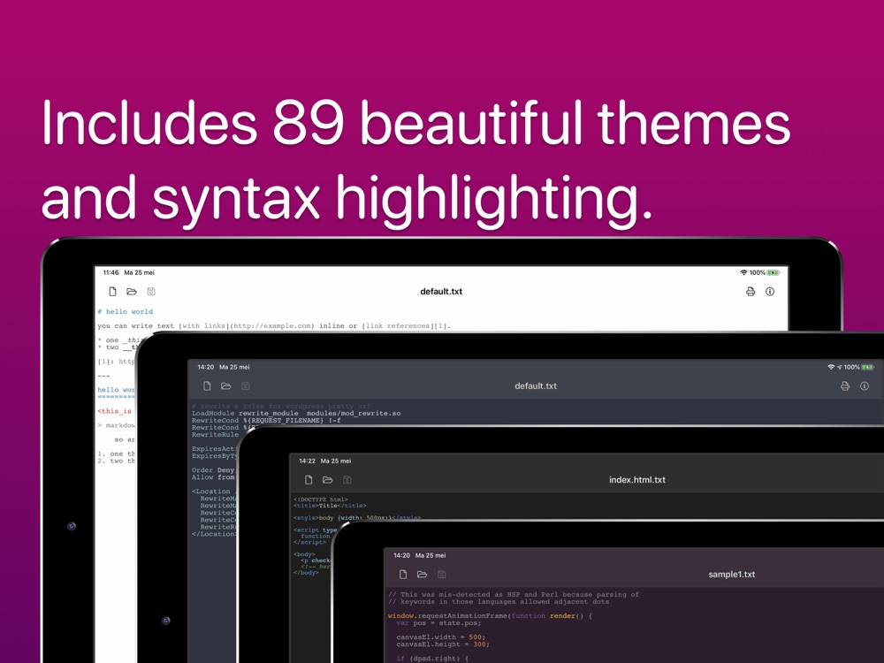Tap new document icon in dark default.txt window
Image resolution: width=884 pixels, height=663 pixels.
click(208, 386)
